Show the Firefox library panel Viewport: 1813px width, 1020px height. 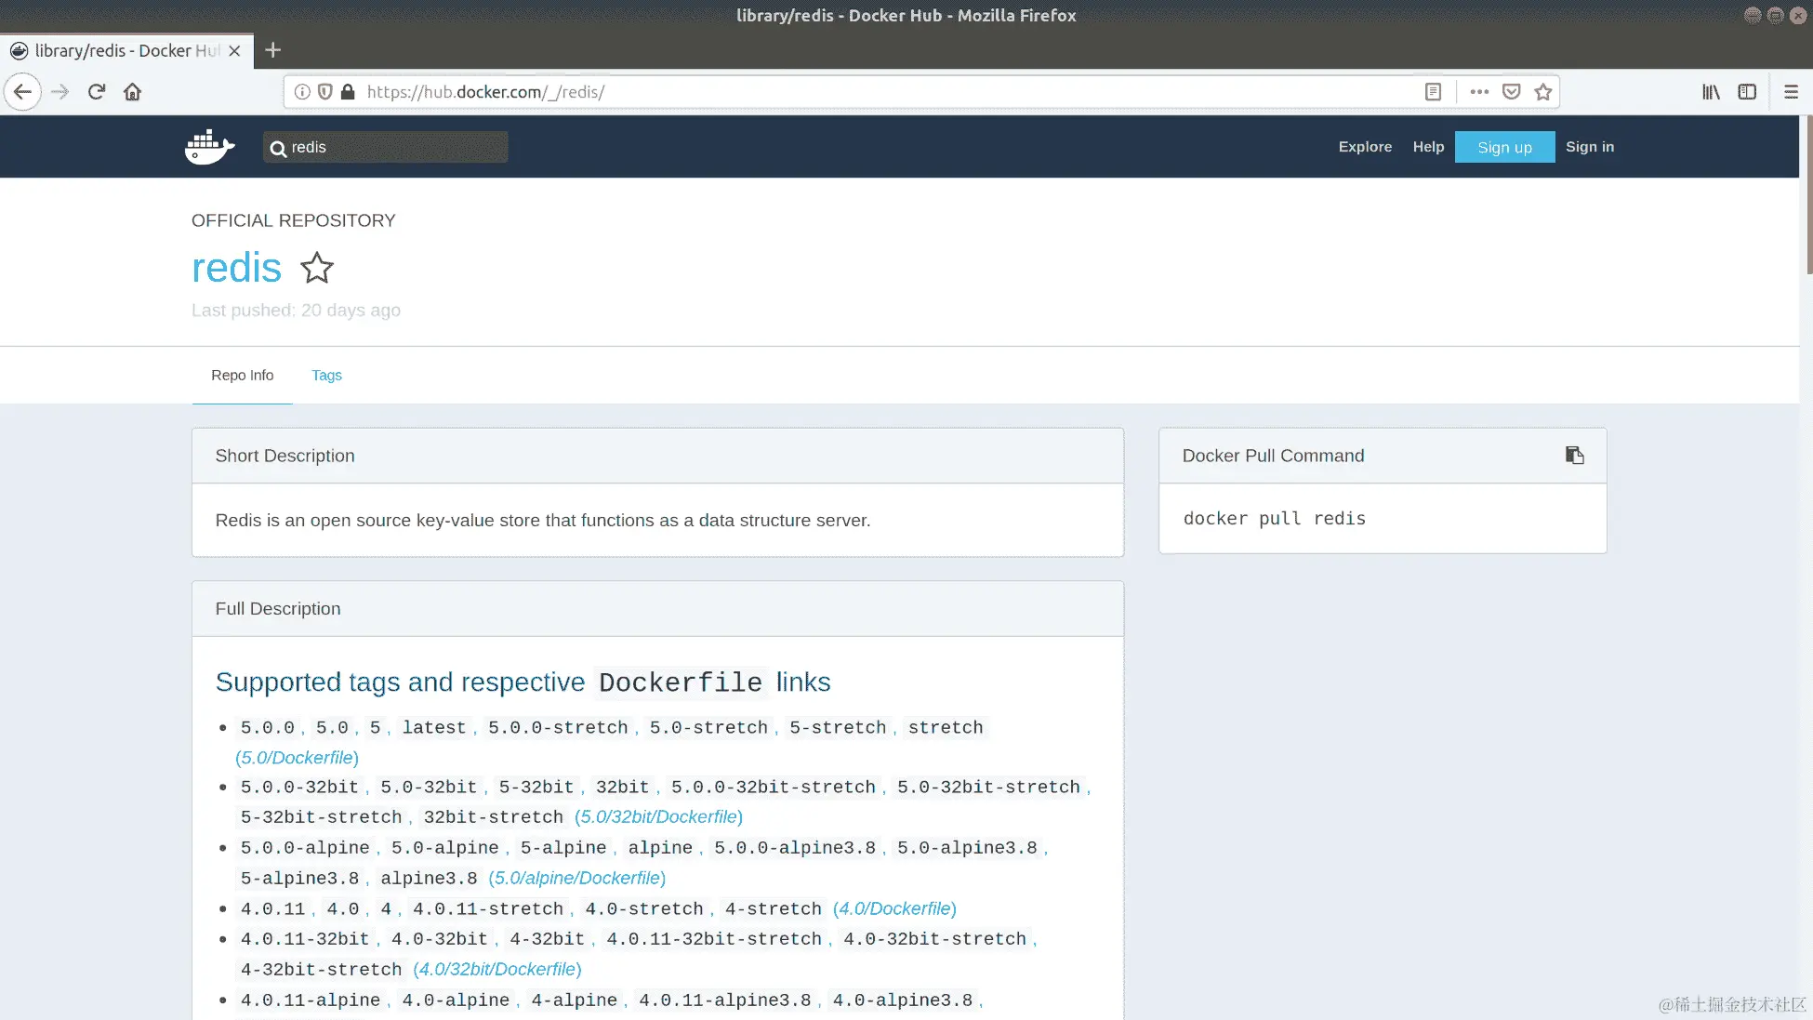pyautogui.click(x=1711, y=92)
